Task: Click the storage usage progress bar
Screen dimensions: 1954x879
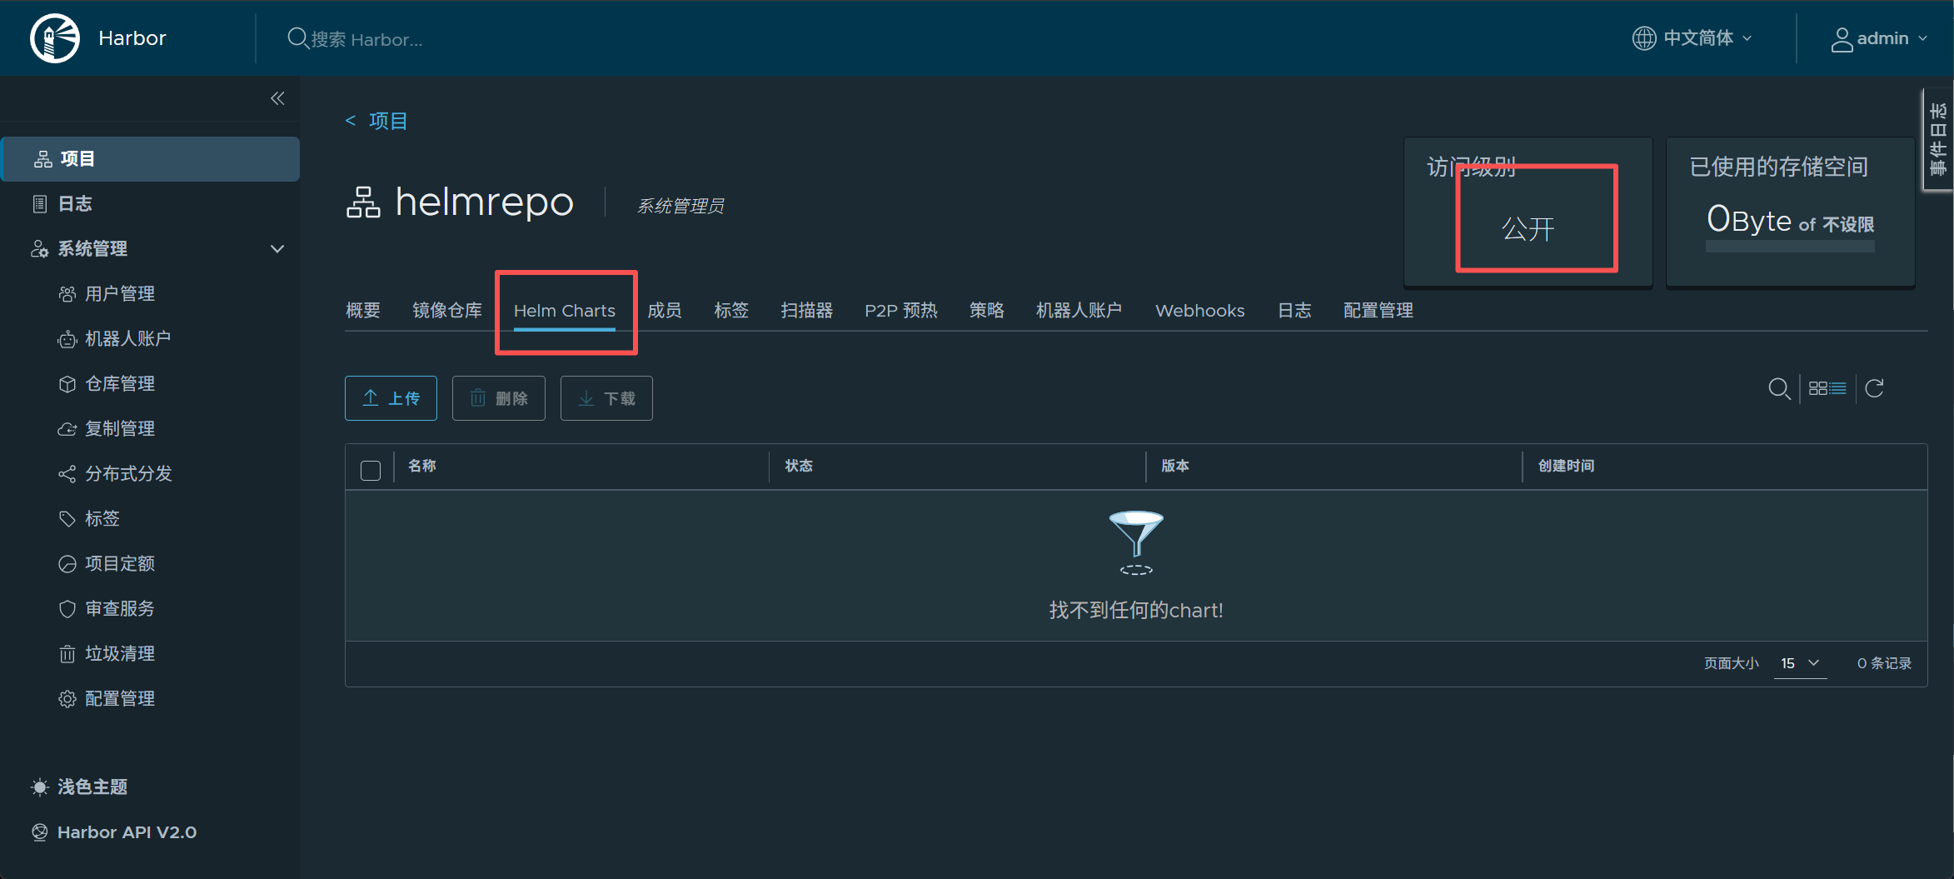Action: pos(1790,247)
